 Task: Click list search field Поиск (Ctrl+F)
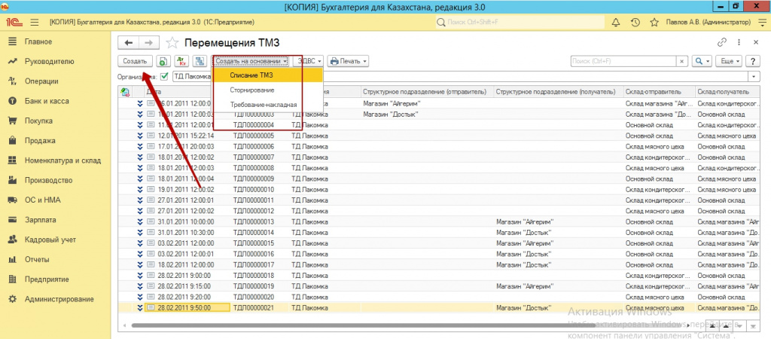point(623,62)
